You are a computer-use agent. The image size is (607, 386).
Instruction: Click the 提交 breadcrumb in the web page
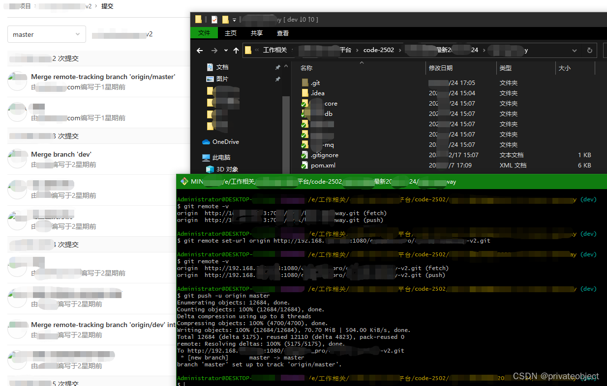107,6
